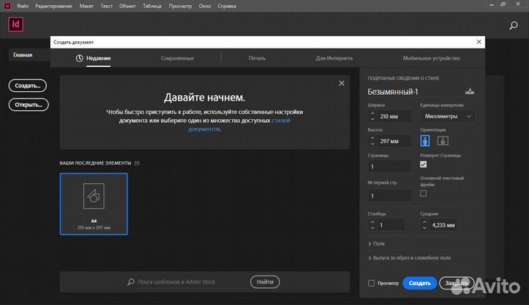Click the Adobe Stock template search field
529x305 pixels.
(176, 281)
